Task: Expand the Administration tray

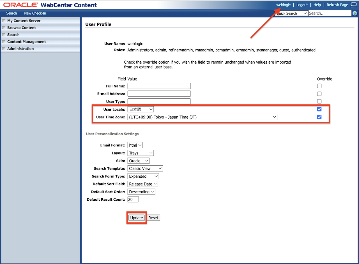Action: (x=4, y=49)
